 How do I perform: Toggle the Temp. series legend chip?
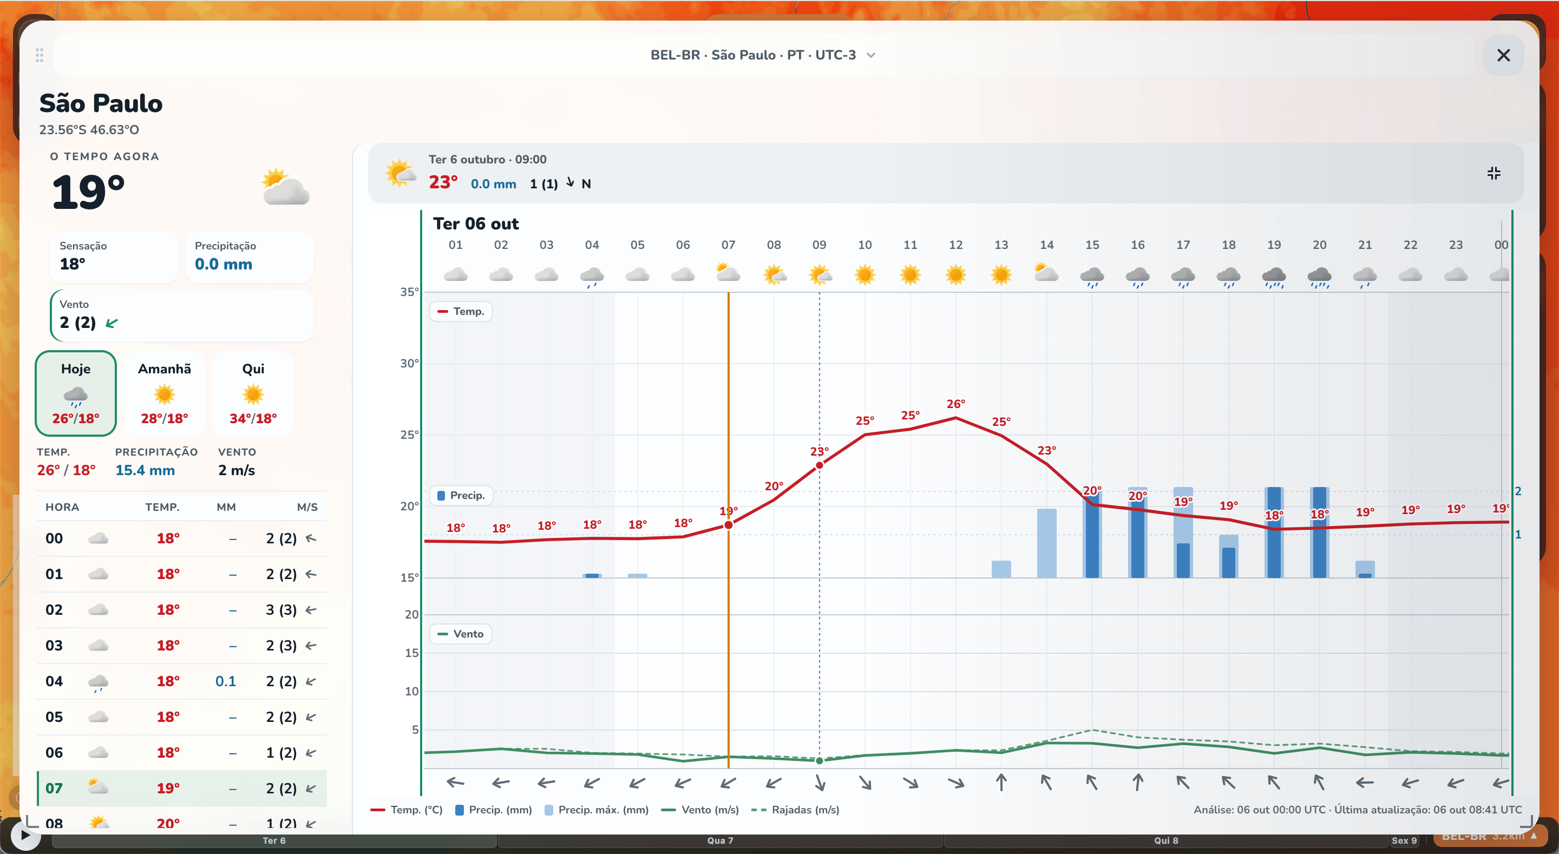pyautogui.click(x=461, y=311)
